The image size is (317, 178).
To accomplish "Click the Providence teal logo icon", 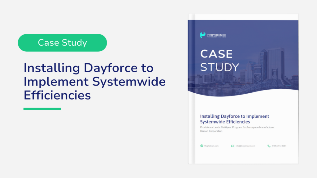I will (202, 35).
